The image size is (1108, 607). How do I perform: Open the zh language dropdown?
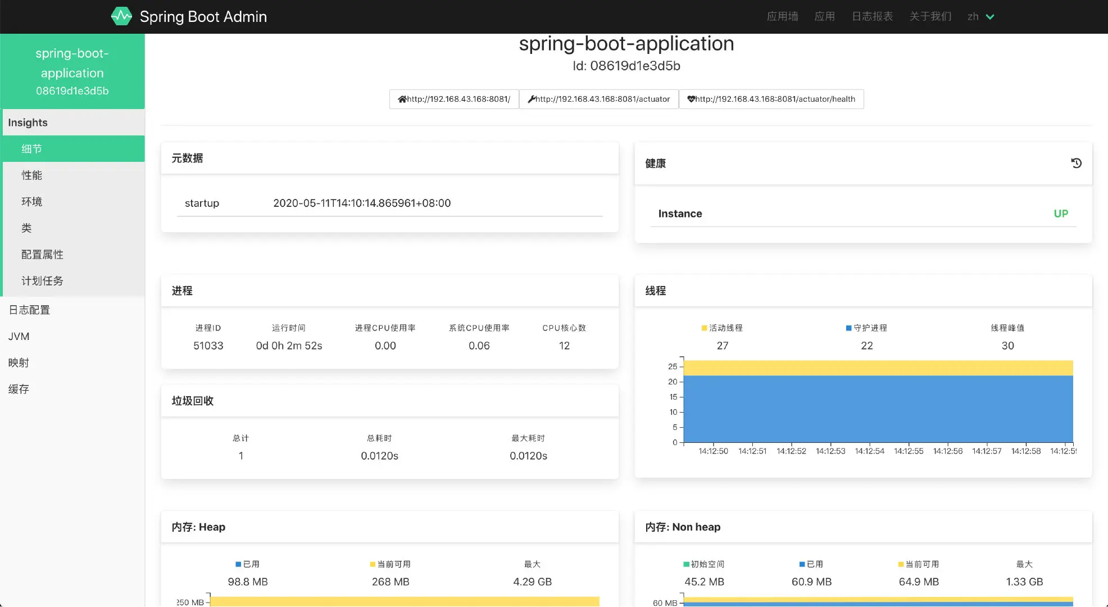tap(980, 17)
